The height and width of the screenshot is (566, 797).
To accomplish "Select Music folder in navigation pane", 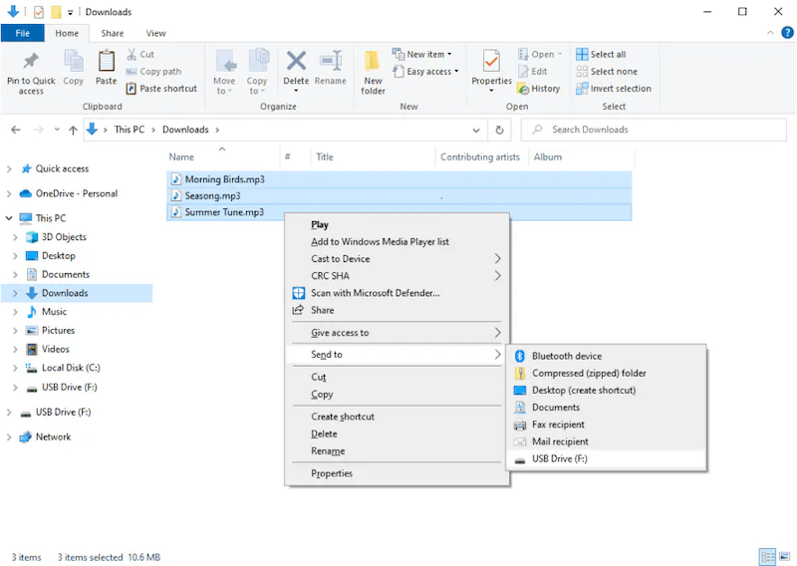I will [x=54, y=312].
